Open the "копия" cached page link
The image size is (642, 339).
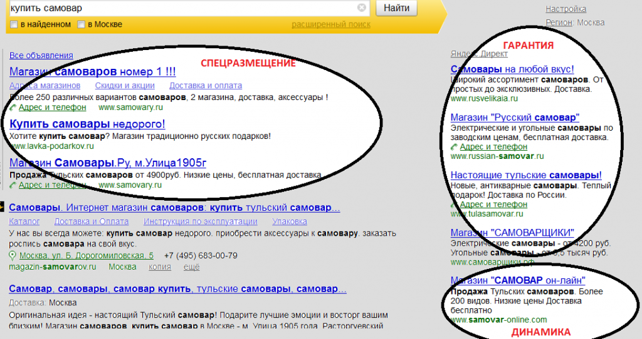point(160,266)
